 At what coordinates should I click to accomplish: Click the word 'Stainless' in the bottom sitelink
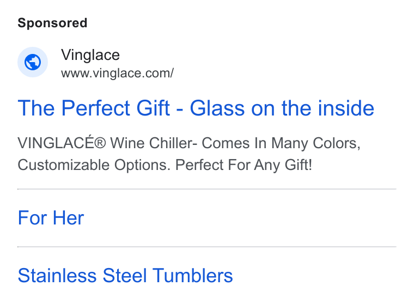(x=57, y=276)
